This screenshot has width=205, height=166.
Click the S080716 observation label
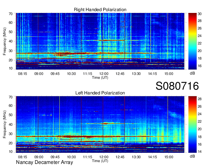(x=177, y=86)
